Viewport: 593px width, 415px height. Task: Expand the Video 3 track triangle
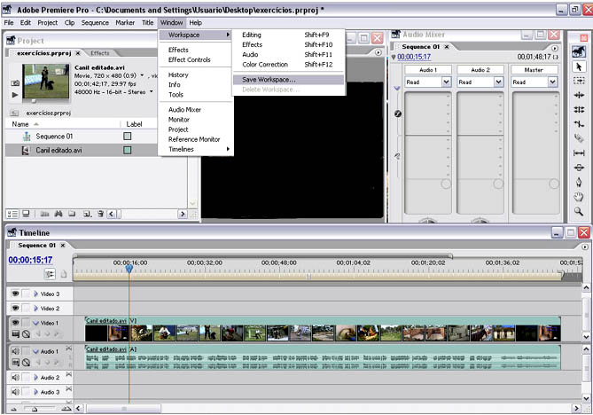tap(36, 294)
